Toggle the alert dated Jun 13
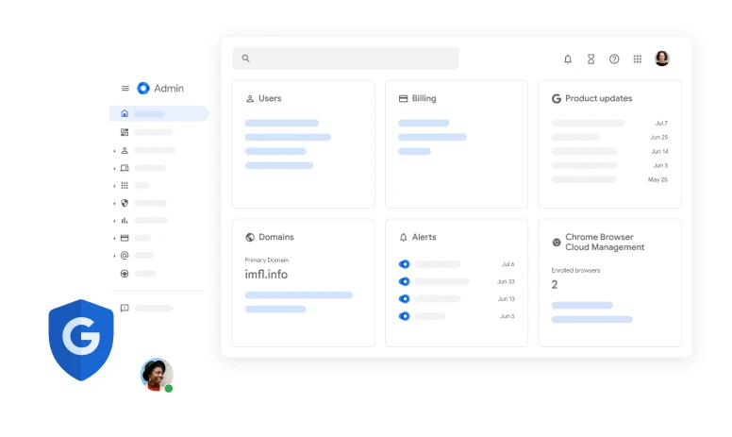Viewport: 732px width, 437px height. (x=405, y=299)
